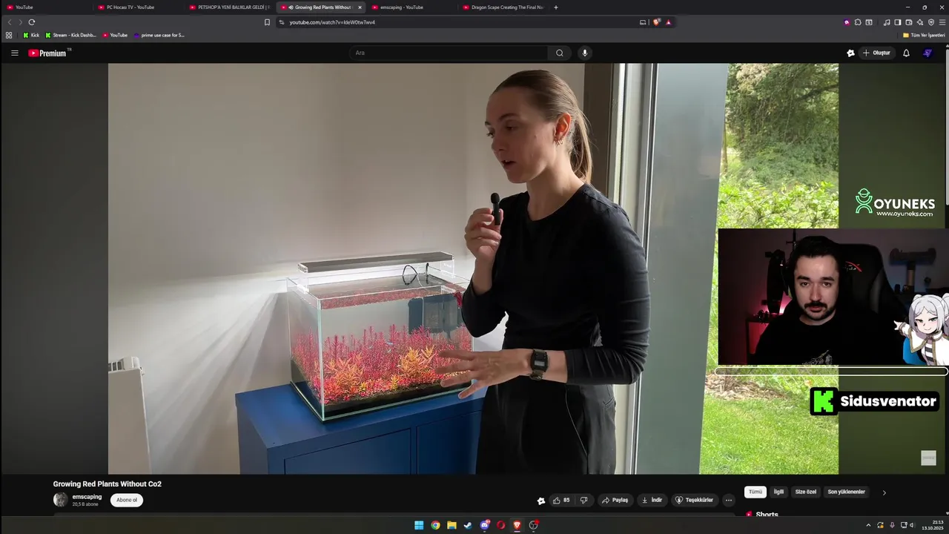Bookmark this page icon
The width and height of the screenshot is (949, 534).
[267, 22]
